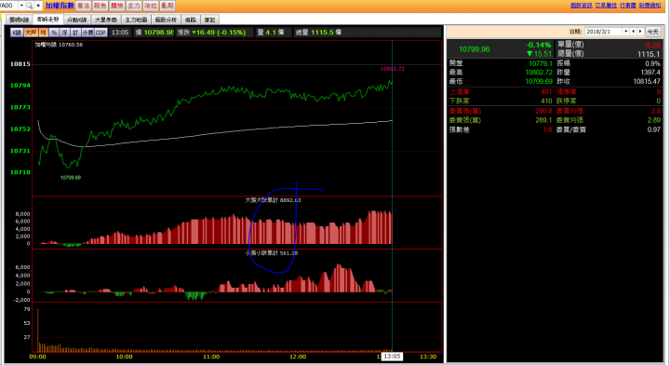
Task: Click the 下跌家 value 410
Action: click(x=546, y=101)
